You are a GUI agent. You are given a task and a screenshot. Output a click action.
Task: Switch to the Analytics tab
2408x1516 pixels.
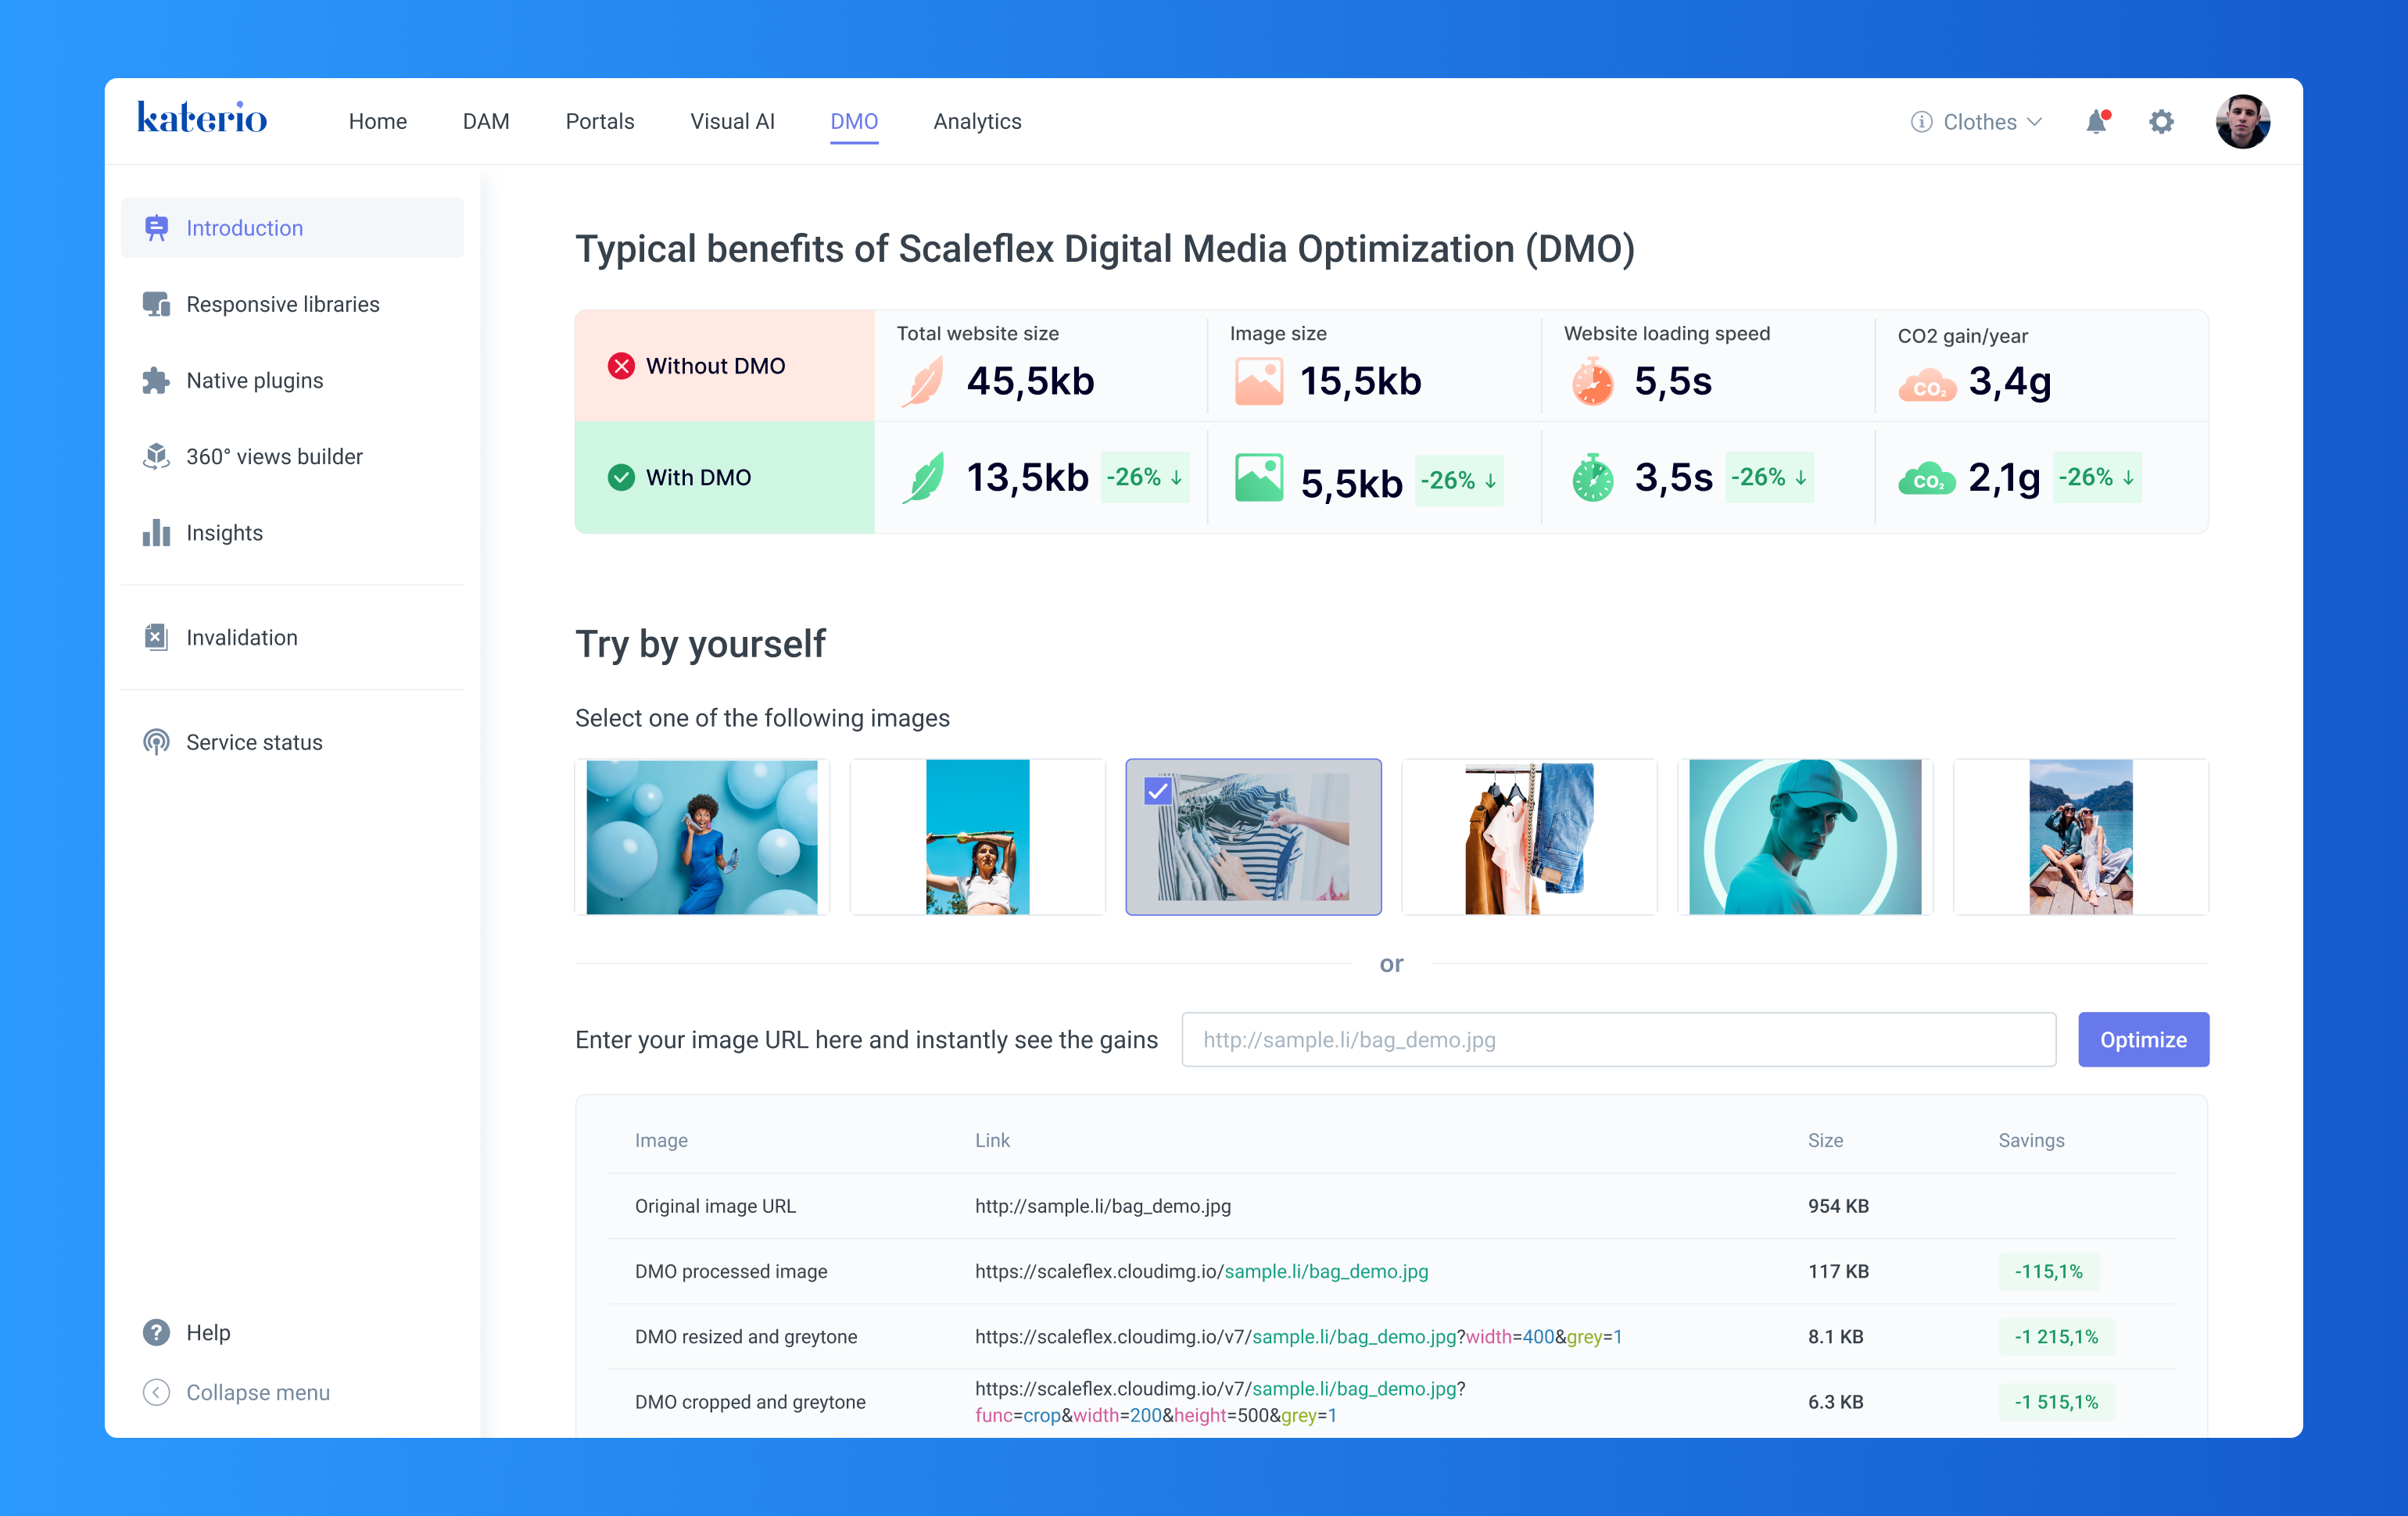[977, 122]
